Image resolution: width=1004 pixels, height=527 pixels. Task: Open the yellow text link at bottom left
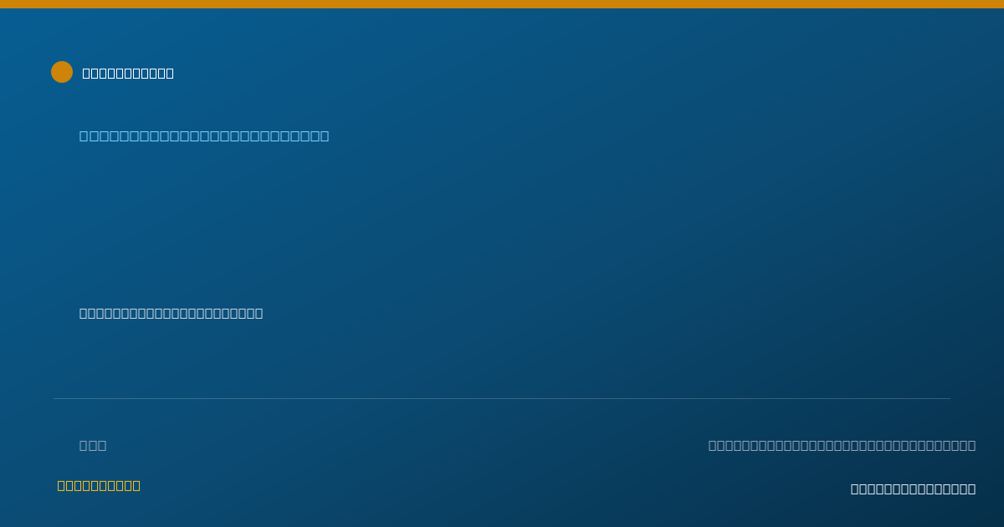[99, 485]
